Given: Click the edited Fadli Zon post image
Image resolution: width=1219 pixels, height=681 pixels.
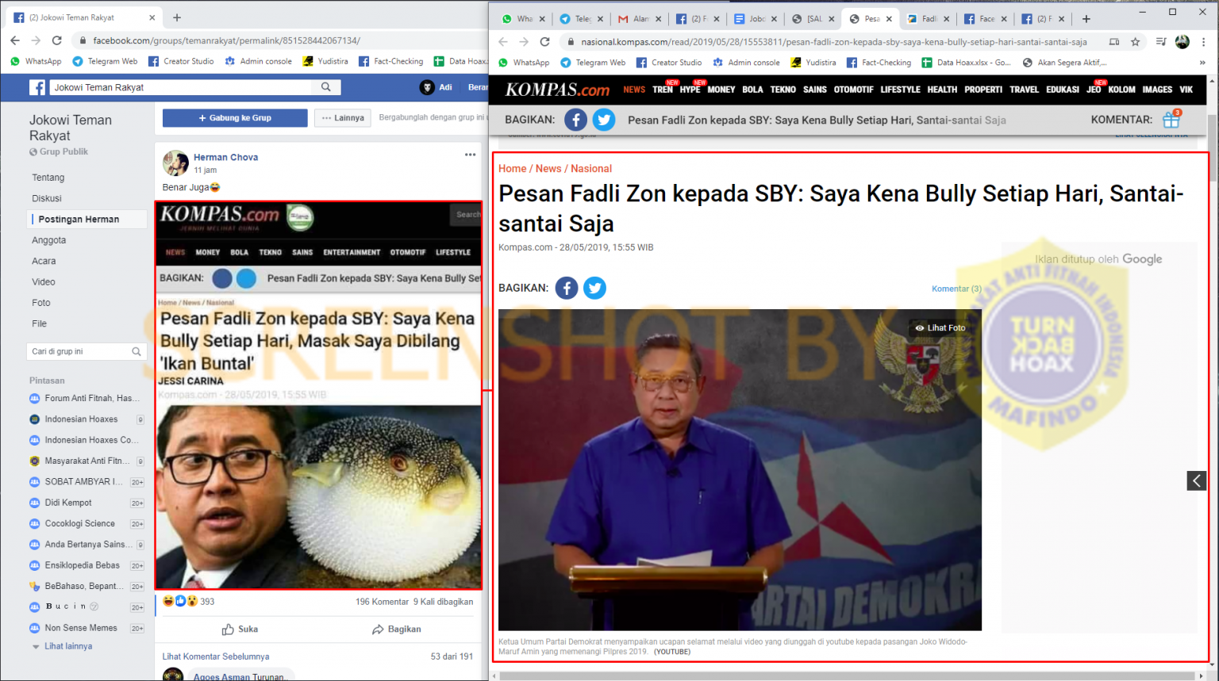Looking at the screenshot, I should click(319, 395).
